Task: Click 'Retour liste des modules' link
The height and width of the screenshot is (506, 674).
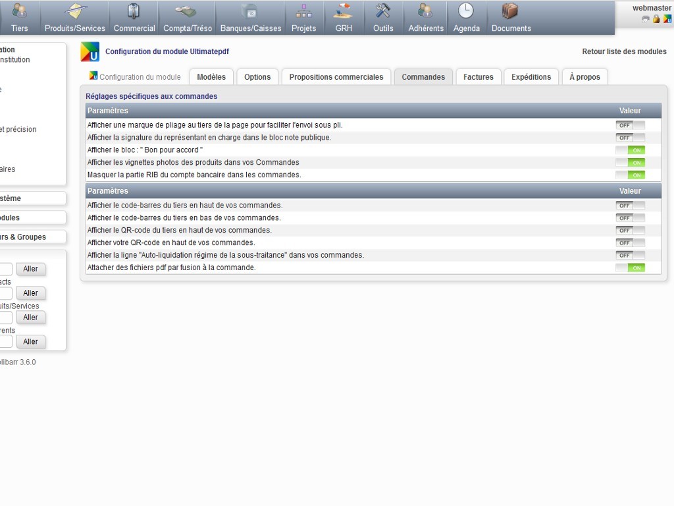Action: click(624, 51)
